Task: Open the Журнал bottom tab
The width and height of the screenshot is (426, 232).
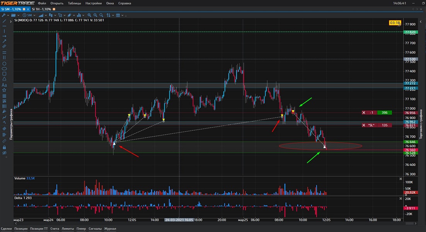Action: pos(110,229)
